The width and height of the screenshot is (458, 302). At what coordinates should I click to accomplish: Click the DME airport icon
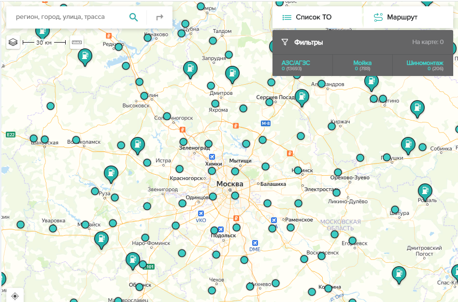point(255,243)
